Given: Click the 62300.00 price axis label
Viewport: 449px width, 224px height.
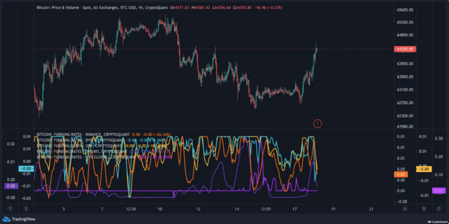Looking at the screenshot, I should [405, 116].
